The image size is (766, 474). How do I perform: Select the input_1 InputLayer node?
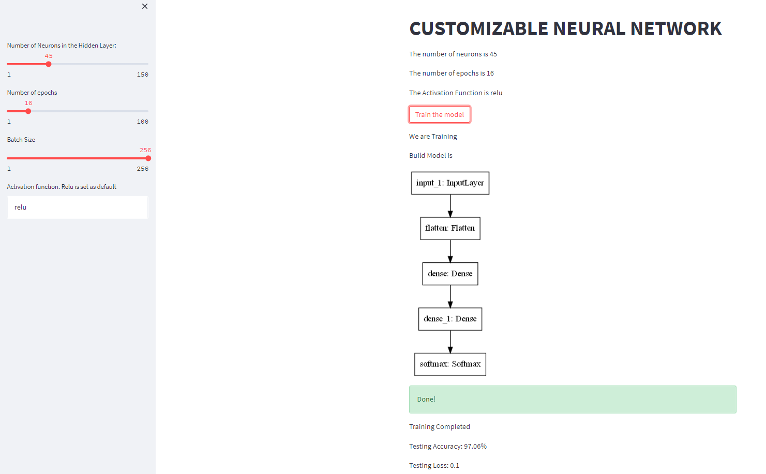[x=449, y=183]
